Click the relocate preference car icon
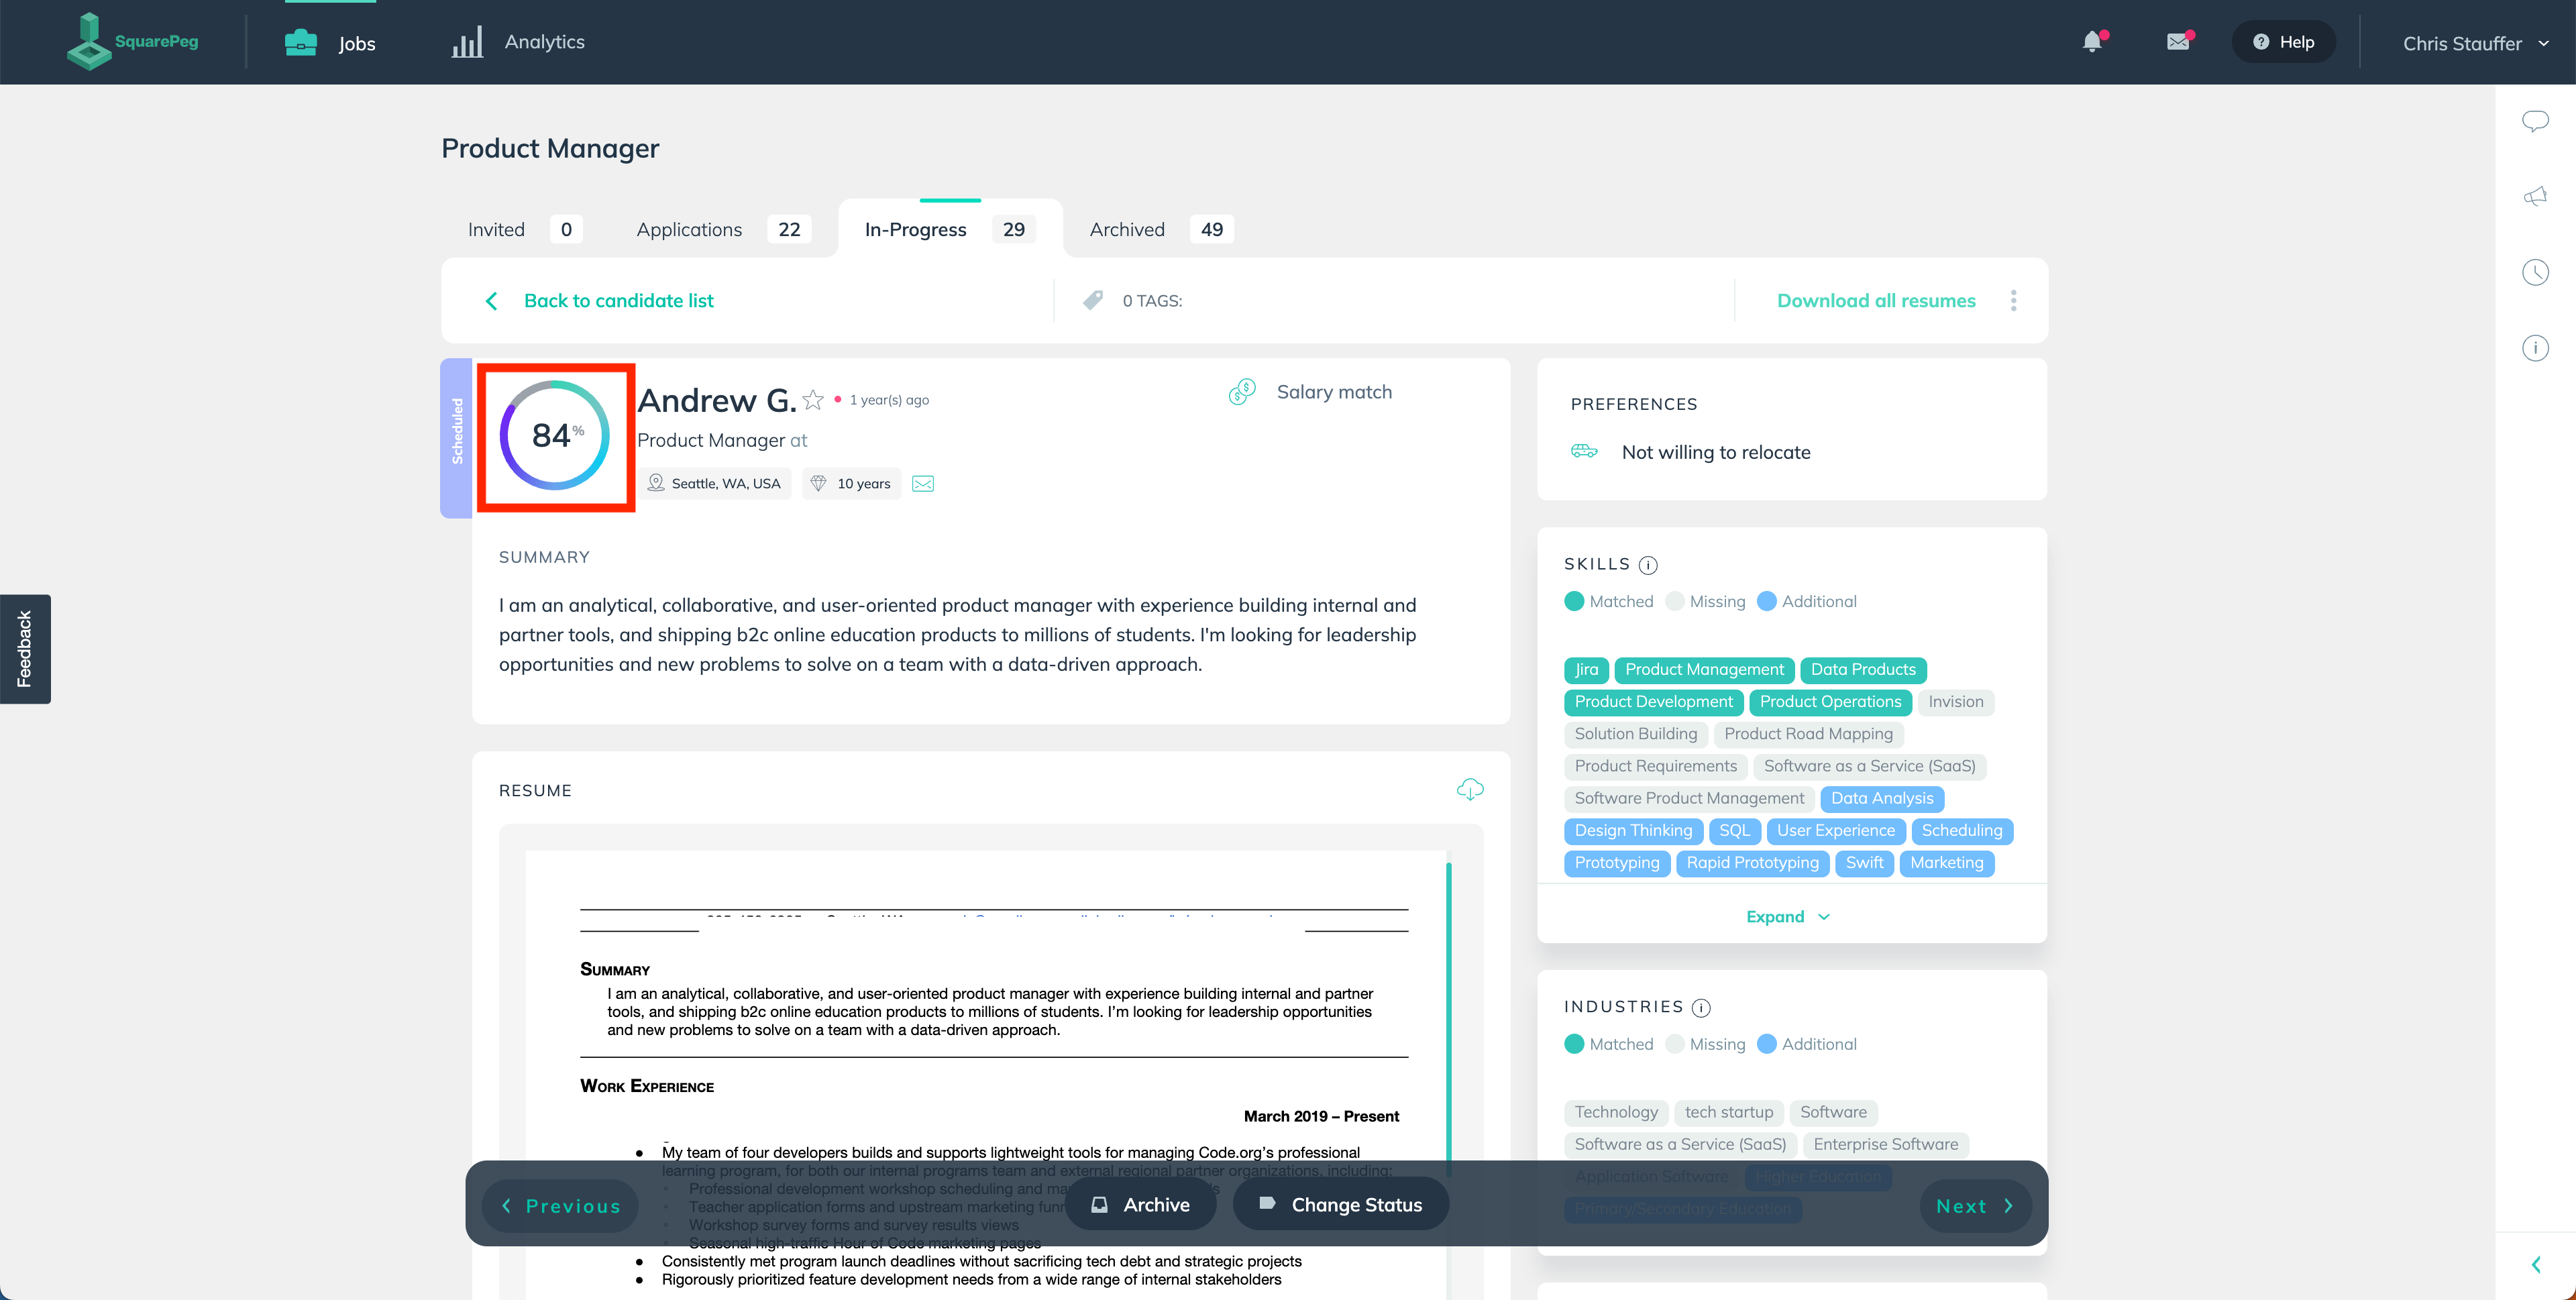2576x1300 pixels. pos(1585,449)
